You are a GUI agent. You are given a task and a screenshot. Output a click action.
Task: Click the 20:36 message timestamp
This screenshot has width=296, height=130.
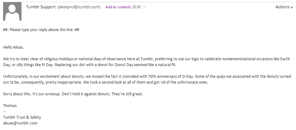pos(136,7)
